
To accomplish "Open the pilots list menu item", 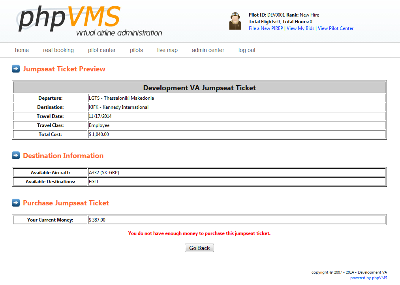I will 136,50.
